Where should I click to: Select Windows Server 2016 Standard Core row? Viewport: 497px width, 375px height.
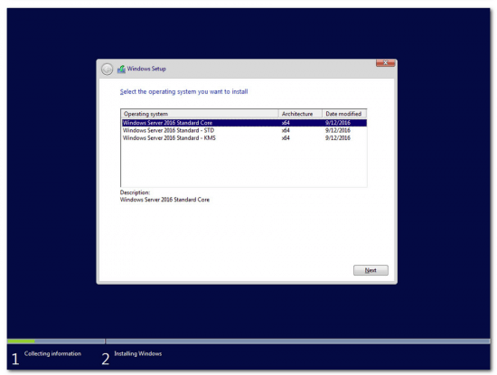click(x=244, y=123)
